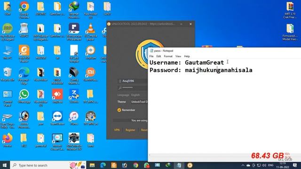
Task: Open the SANT folder on desktop
Action: pyautogui.click(x=107, y=8)
